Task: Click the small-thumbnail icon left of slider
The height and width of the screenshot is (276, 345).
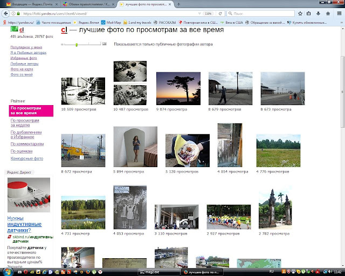Action: [x=63, y=44]
